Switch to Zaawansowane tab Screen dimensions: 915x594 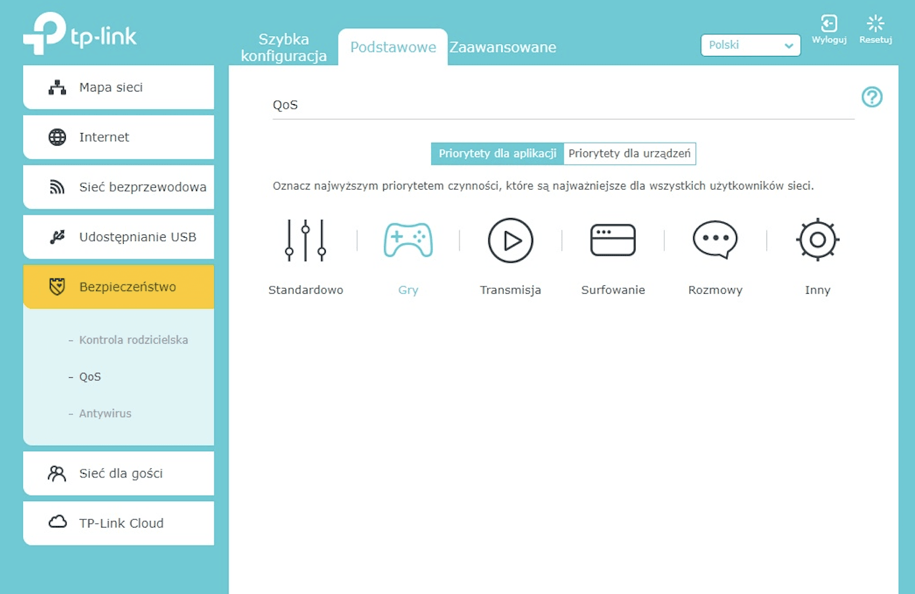point(503,47)
